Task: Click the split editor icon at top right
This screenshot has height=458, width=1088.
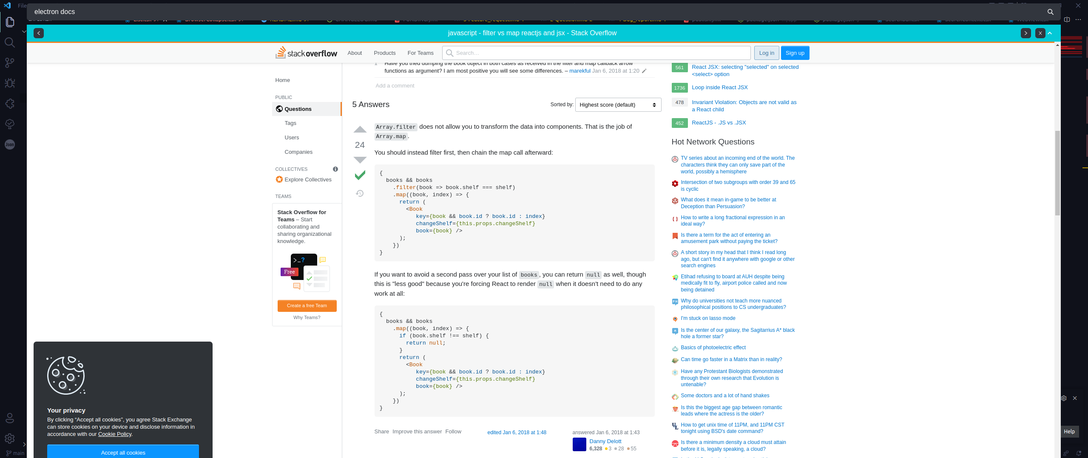Action: (1067, 20)
